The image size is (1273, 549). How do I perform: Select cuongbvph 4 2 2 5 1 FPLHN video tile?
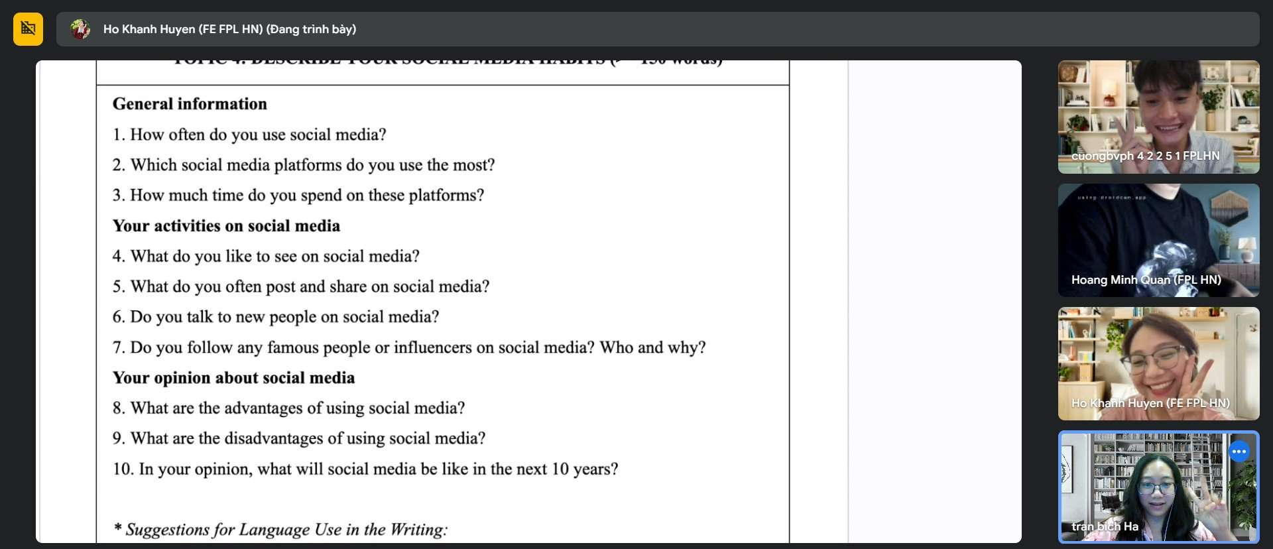[x=1158, y=117]
